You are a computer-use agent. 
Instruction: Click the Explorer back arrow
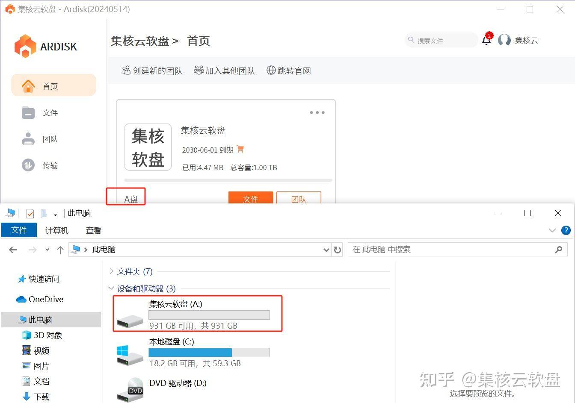point(13,250)
